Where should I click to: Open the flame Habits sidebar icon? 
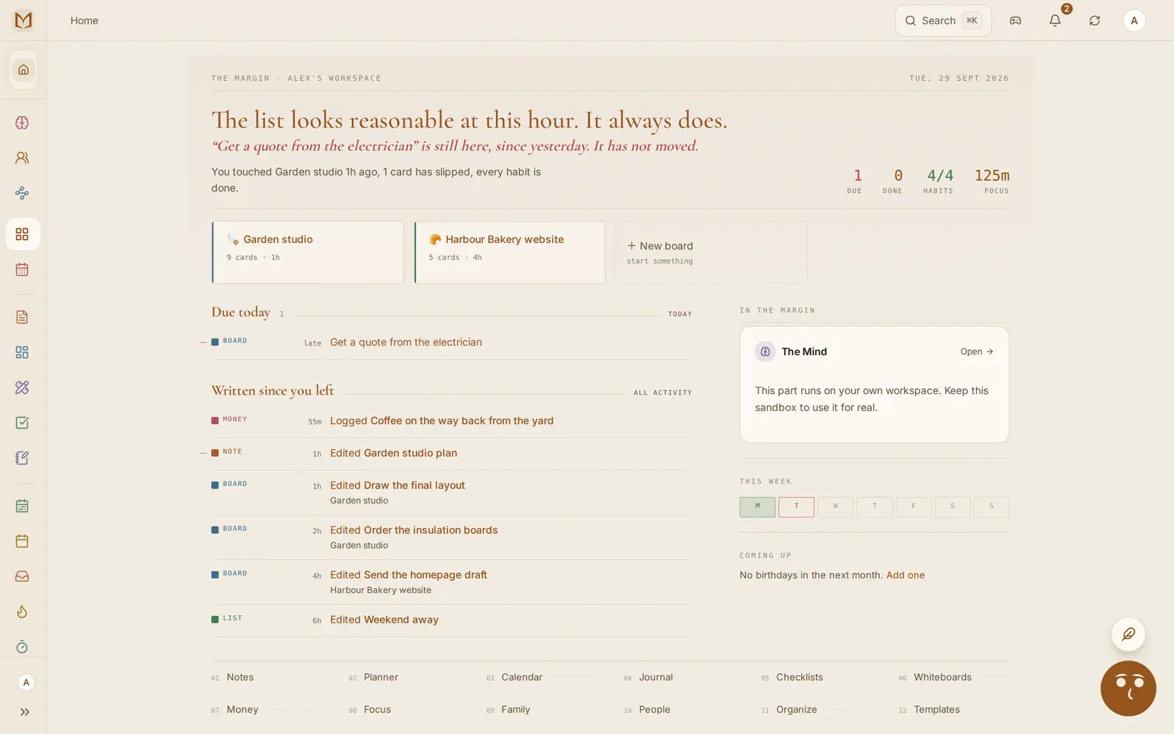(22, 611)
